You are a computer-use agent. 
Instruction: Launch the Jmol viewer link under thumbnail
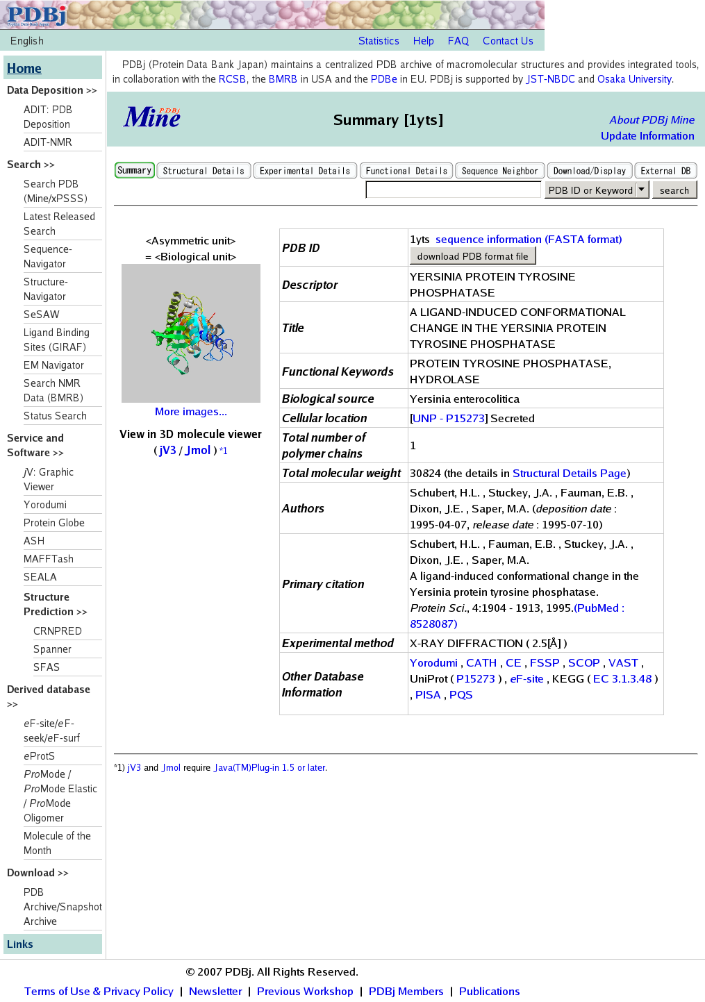(x=198, y=450)
